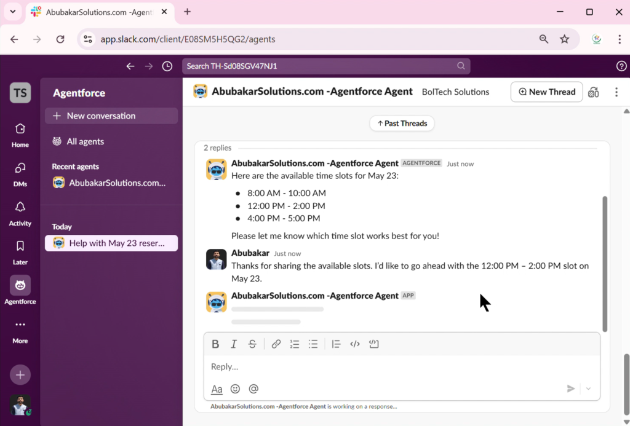Open agent details icon next to New Thread
The height and width of the screenshot is (426, 630).
pyautogui.click(x=594, y=92)
